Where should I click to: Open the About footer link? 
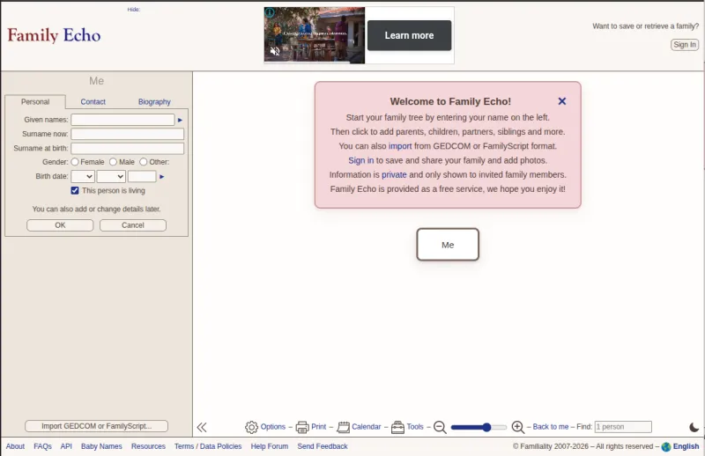[15, 446]
